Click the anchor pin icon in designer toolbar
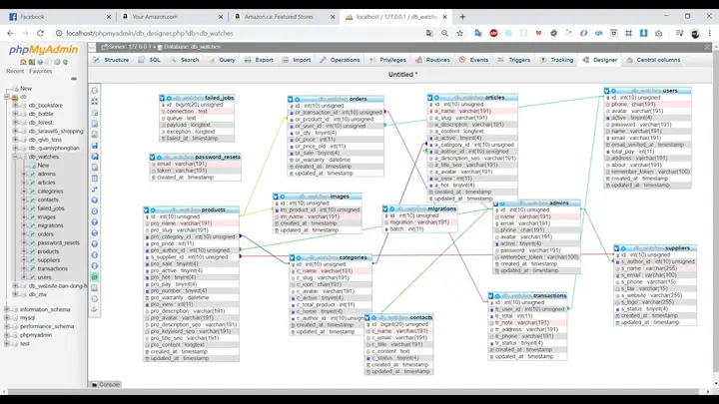This screenshot has height=404, width=719. [x=95, y=309]
